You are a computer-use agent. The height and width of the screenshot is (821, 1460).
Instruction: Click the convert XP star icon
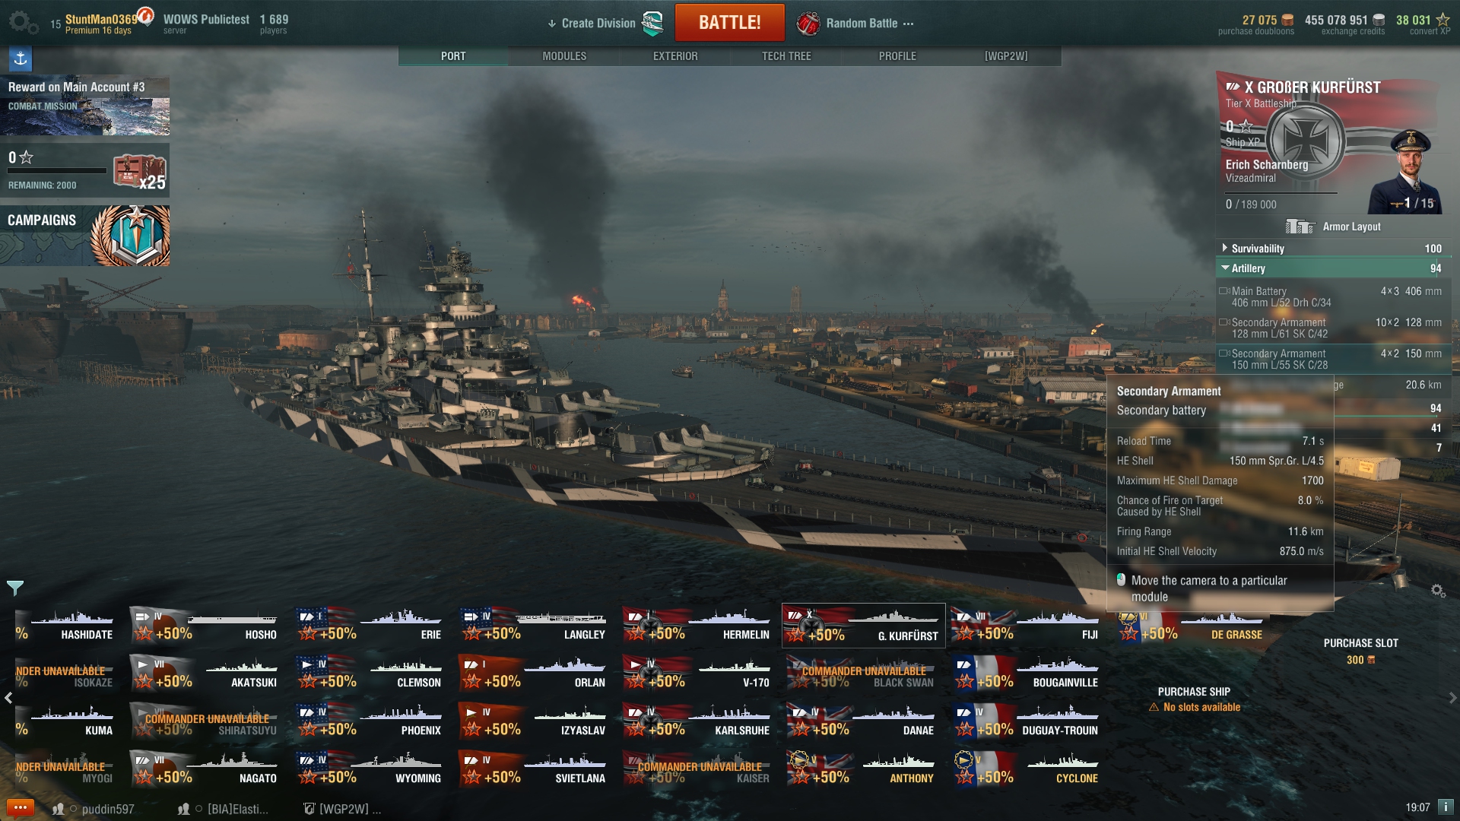(1443, 20)
